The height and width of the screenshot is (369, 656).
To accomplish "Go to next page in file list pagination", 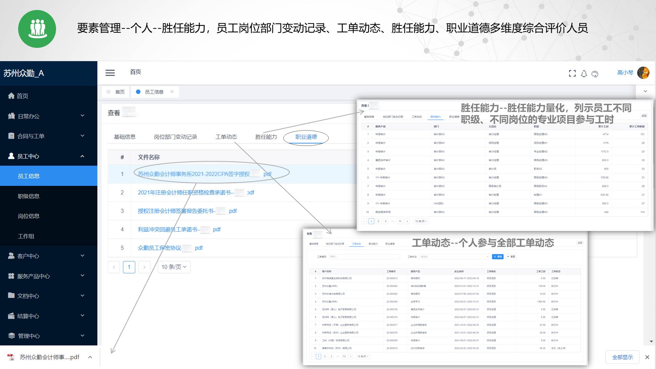I will [144, 267].
